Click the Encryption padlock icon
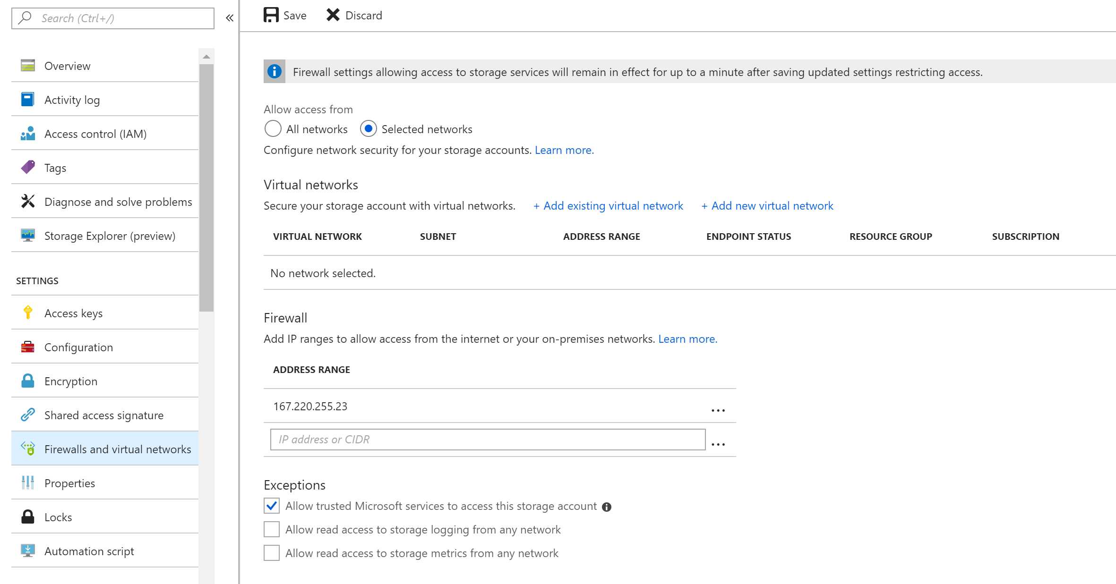The image size is (1116, 584). [28, 381]
